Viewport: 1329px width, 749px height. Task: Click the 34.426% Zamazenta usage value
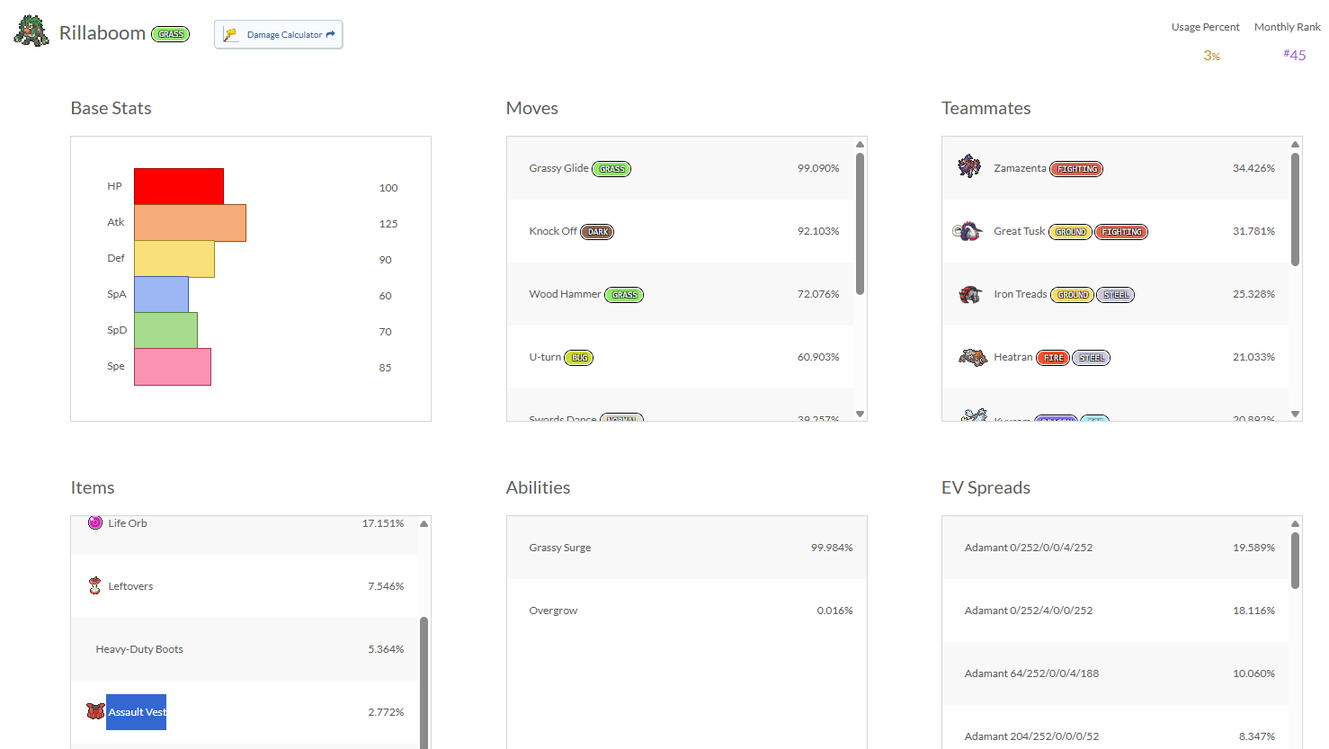tap(1253, 168)
